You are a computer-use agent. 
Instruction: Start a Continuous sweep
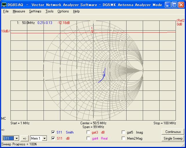point(173,132)
